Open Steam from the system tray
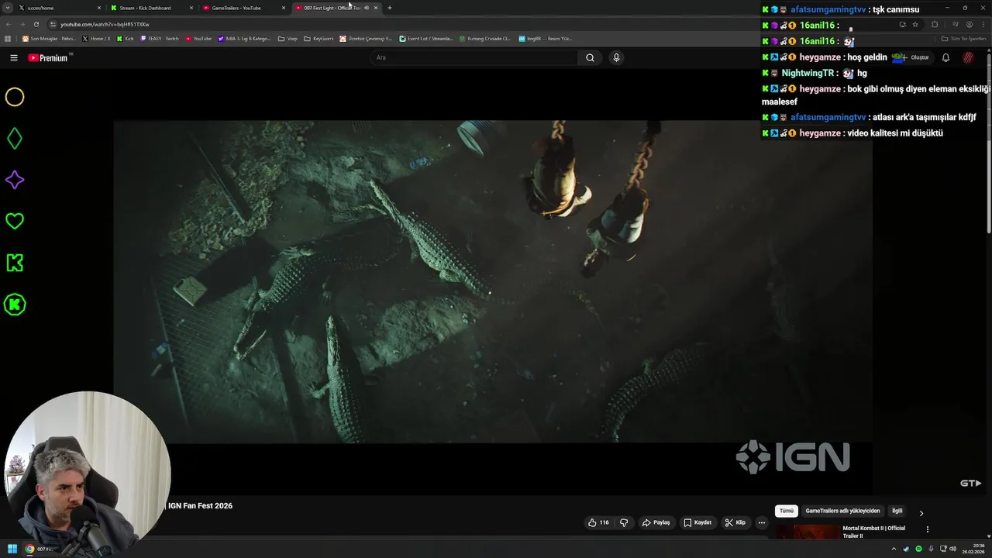Viewport: 992px width, 558px height. [x=906, y=549]
